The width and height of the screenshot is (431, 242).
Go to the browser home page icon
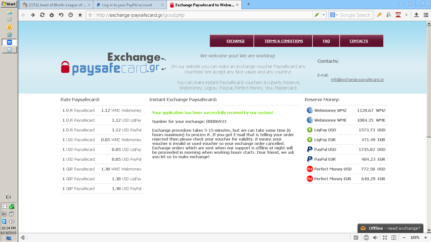pyautogui.click(x=51, y=15)
